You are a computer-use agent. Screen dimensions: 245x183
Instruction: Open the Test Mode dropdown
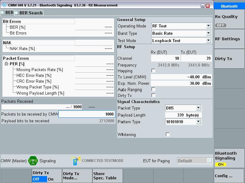[x=208, y=41]
